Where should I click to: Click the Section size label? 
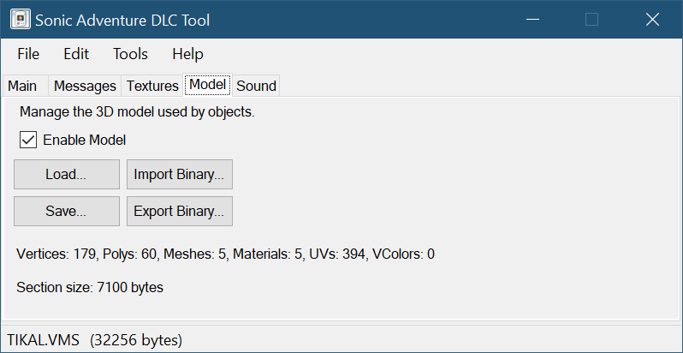90,287
